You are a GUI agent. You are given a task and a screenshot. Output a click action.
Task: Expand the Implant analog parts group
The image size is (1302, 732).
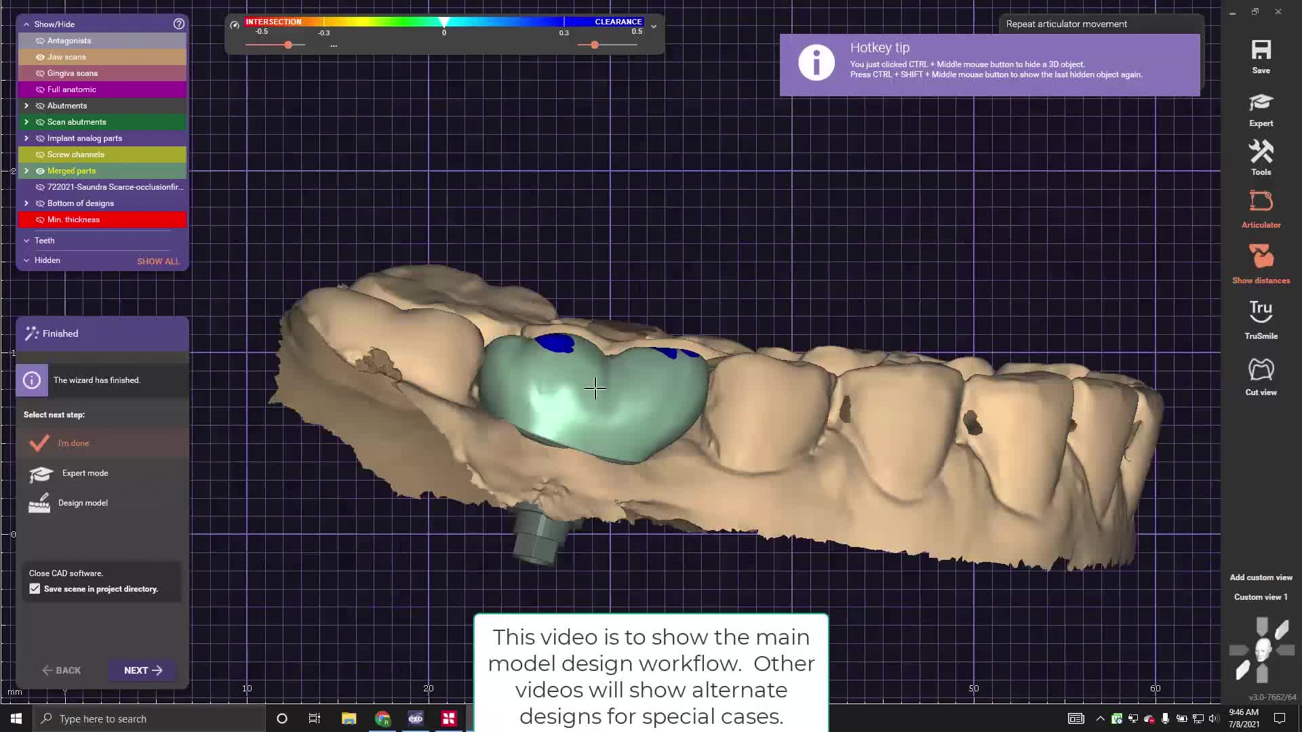tap(26, 138)
